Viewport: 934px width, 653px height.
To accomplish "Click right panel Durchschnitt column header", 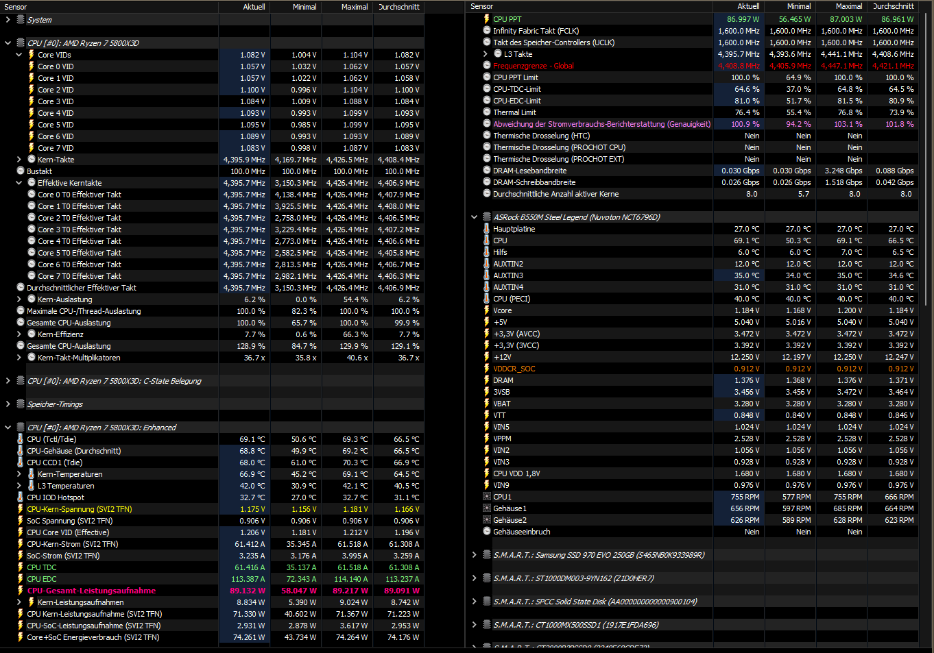I will [893, 6].
